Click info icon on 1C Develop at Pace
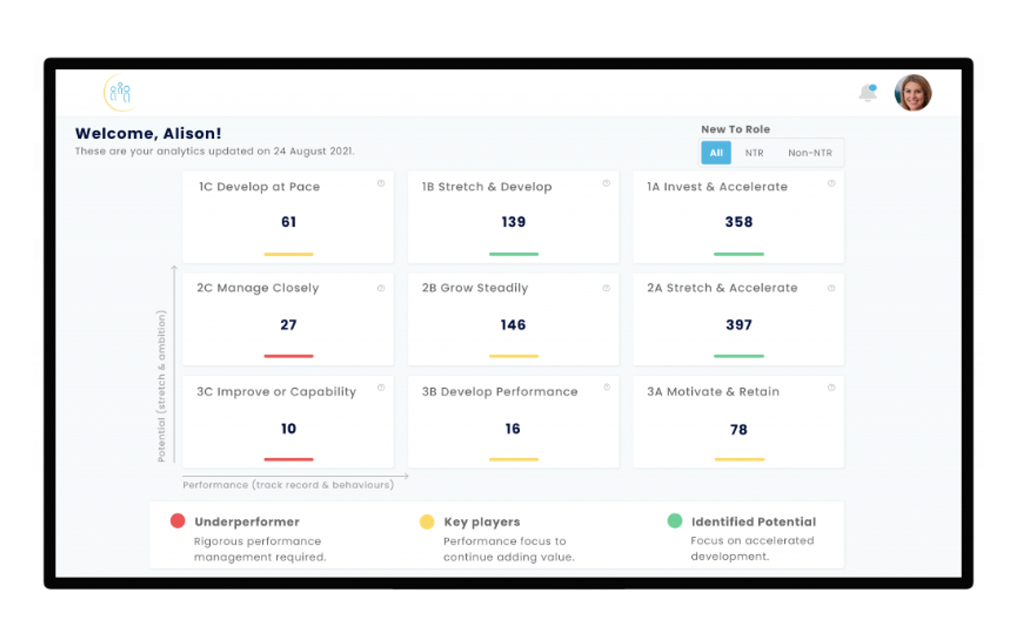The height and width of the screenshot is (637, 1014). [381, 183]
